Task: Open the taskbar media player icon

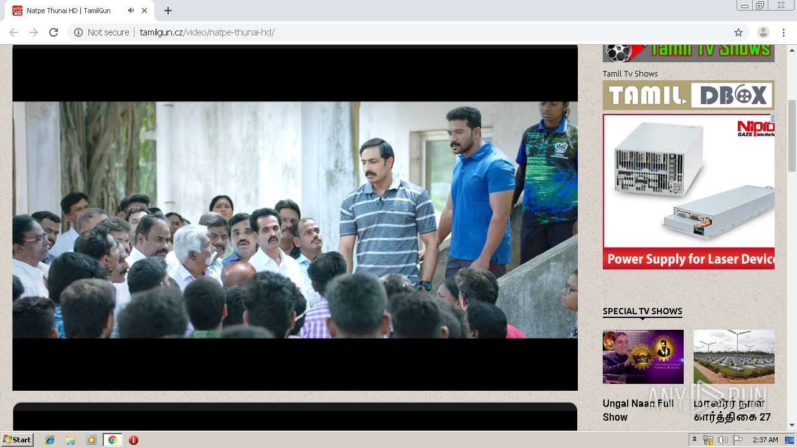Action: [92, 440]
